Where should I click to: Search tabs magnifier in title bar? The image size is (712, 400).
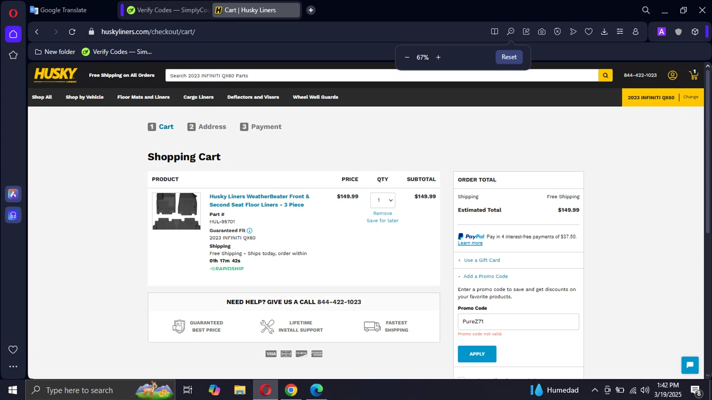click(646, 10)
